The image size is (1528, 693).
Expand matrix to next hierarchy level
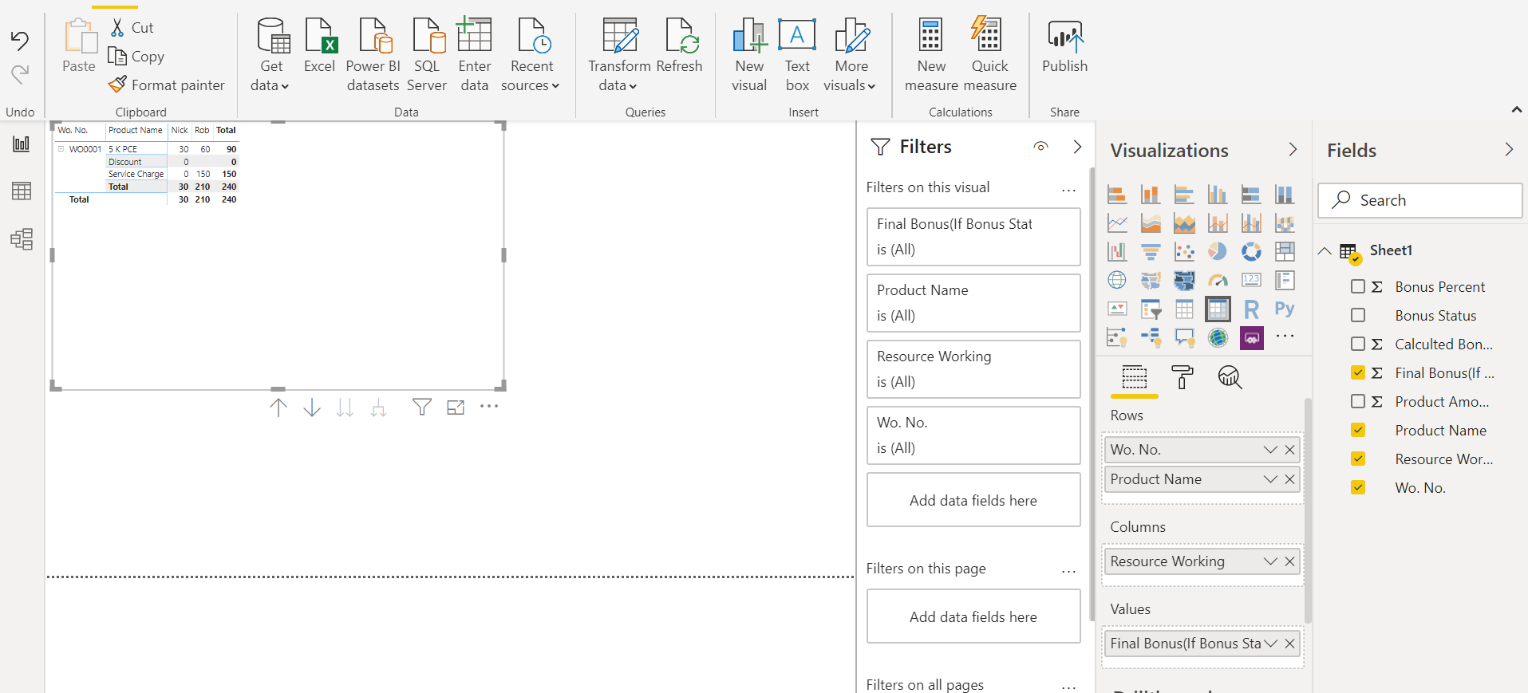tap(378, 408)
